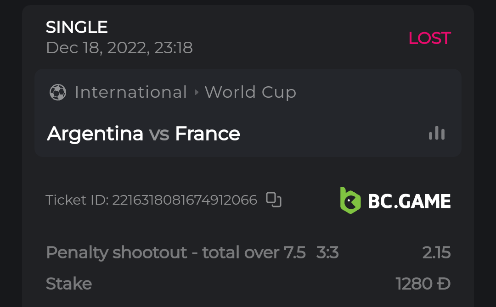
Task: Tap the LOST bet status label
Action: pyautogui.click(x=429, y=39)
